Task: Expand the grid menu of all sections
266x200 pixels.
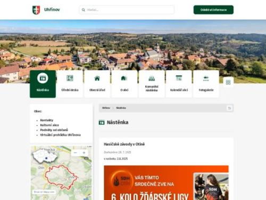Action: point(228,82)
